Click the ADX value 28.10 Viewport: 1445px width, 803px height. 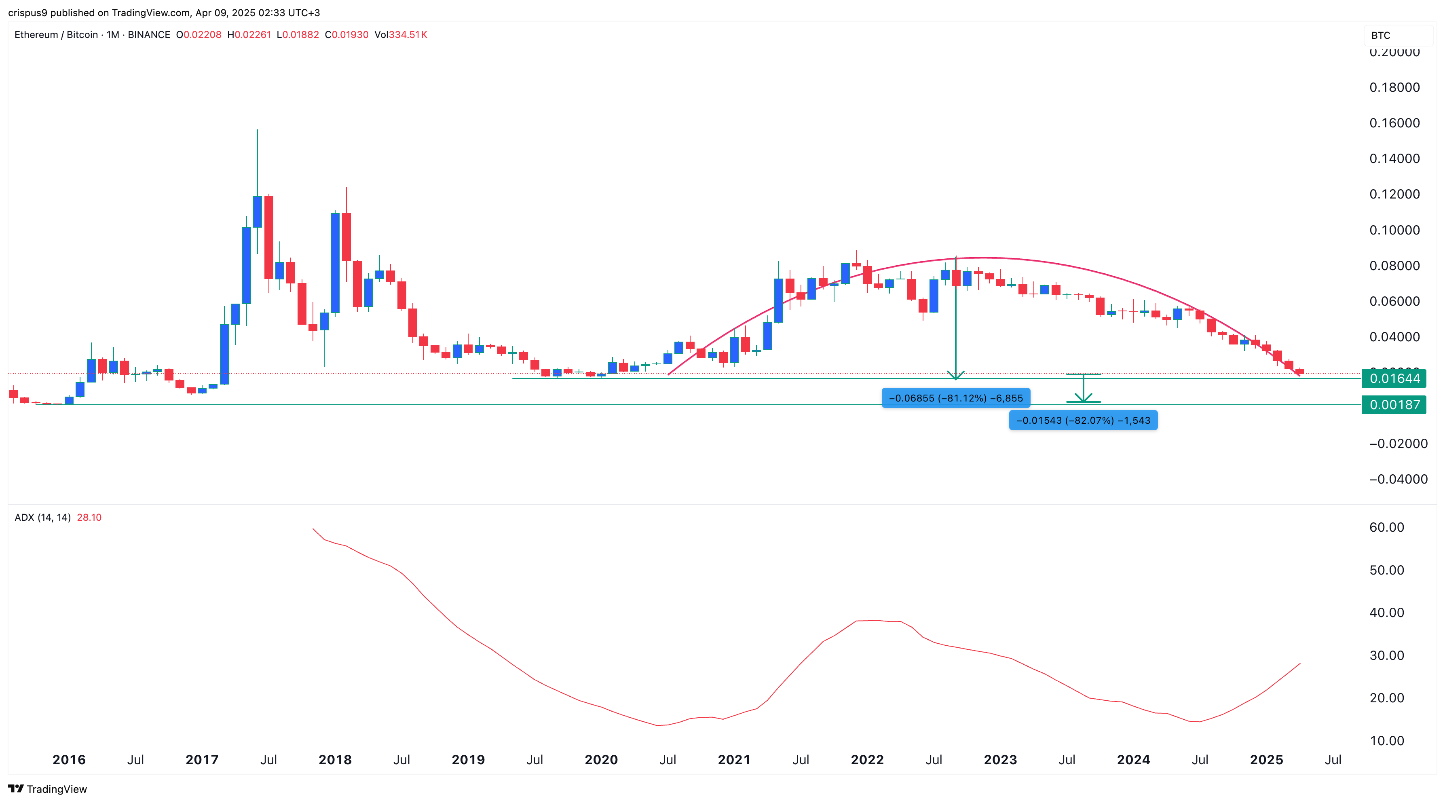[89, 518]
